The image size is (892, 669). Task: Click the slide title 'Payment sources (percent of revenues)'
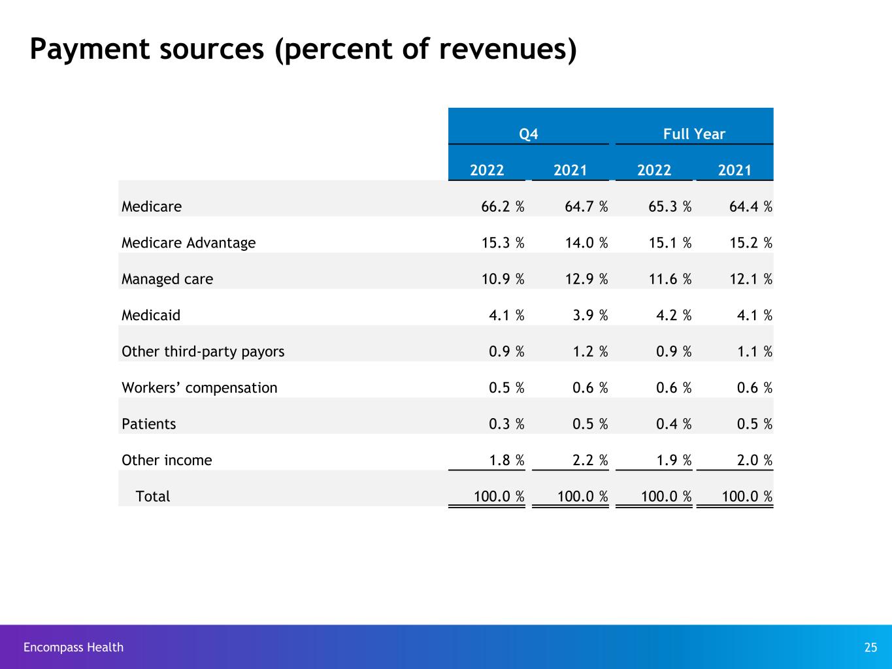click(303, 50)
